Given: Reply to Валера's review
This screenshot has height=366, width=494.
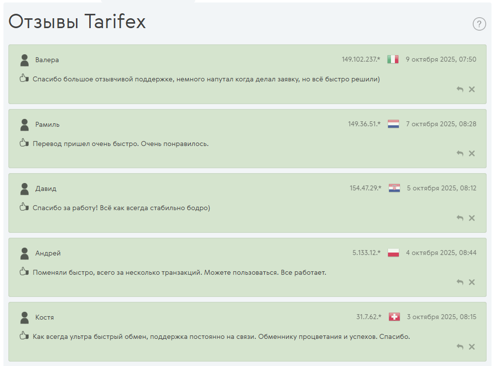Looking at the screenshot, I should (460, 89).
